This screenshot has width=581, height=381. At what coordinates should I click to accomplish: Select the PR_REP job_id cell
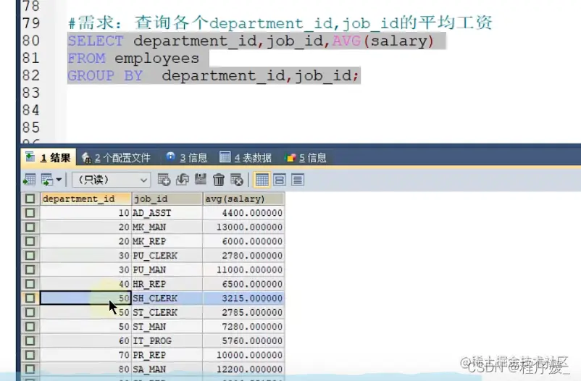point(167,355)
